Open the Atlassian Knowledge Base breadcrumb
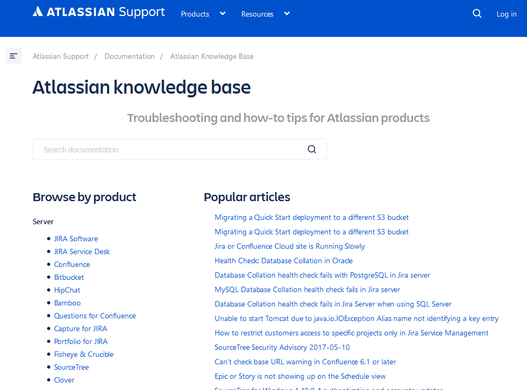The width and height of the screenshot is (527, 390). [x=212, y=56]
